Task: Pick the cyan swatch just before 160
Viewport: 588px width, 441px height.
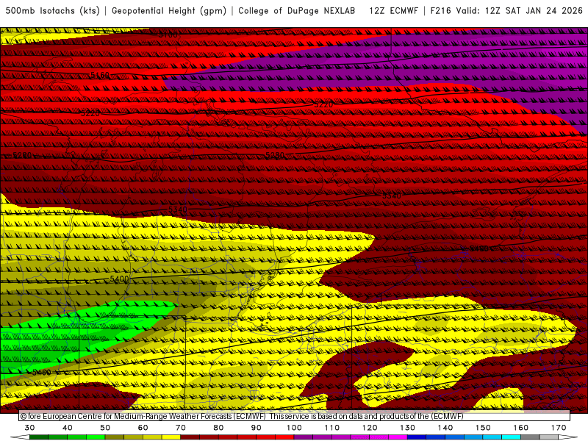Action: 511,437
